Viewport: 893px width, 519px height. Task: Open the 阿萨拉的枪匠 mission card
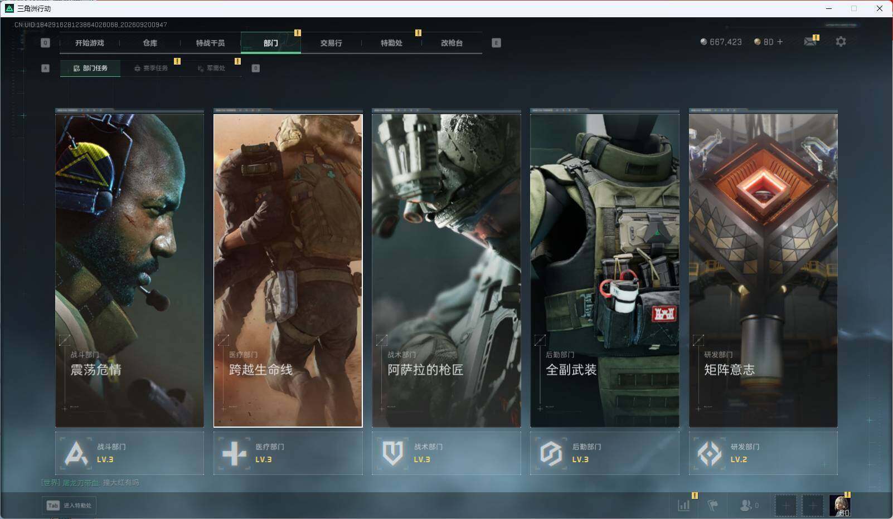point(446,271)
